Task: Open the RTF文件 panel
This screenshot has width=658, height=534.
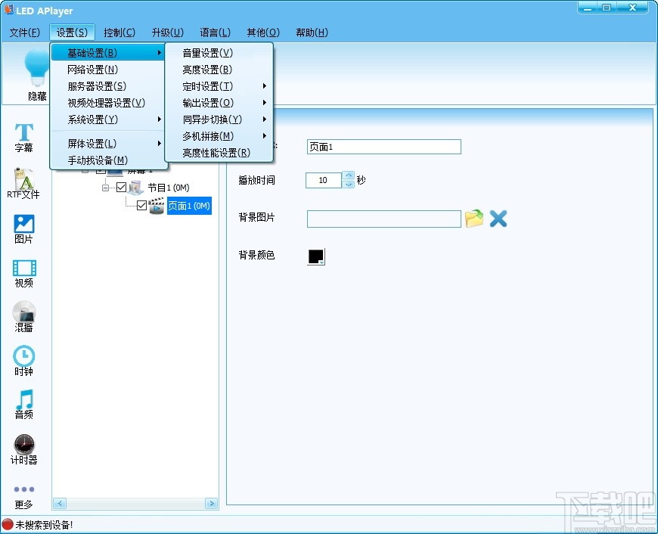Action: pos(23,184)
